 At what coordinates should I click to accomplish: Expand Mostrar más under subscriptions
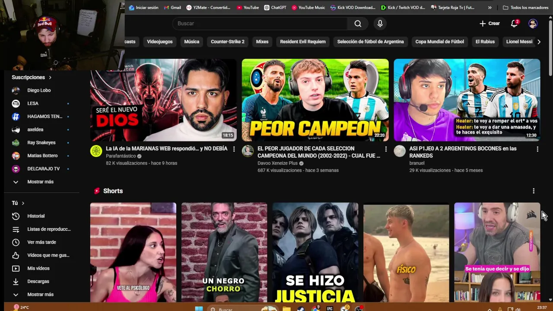[41, 182]
